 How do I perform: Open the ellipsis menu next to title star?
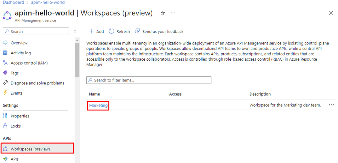click(x=173, y=13)
